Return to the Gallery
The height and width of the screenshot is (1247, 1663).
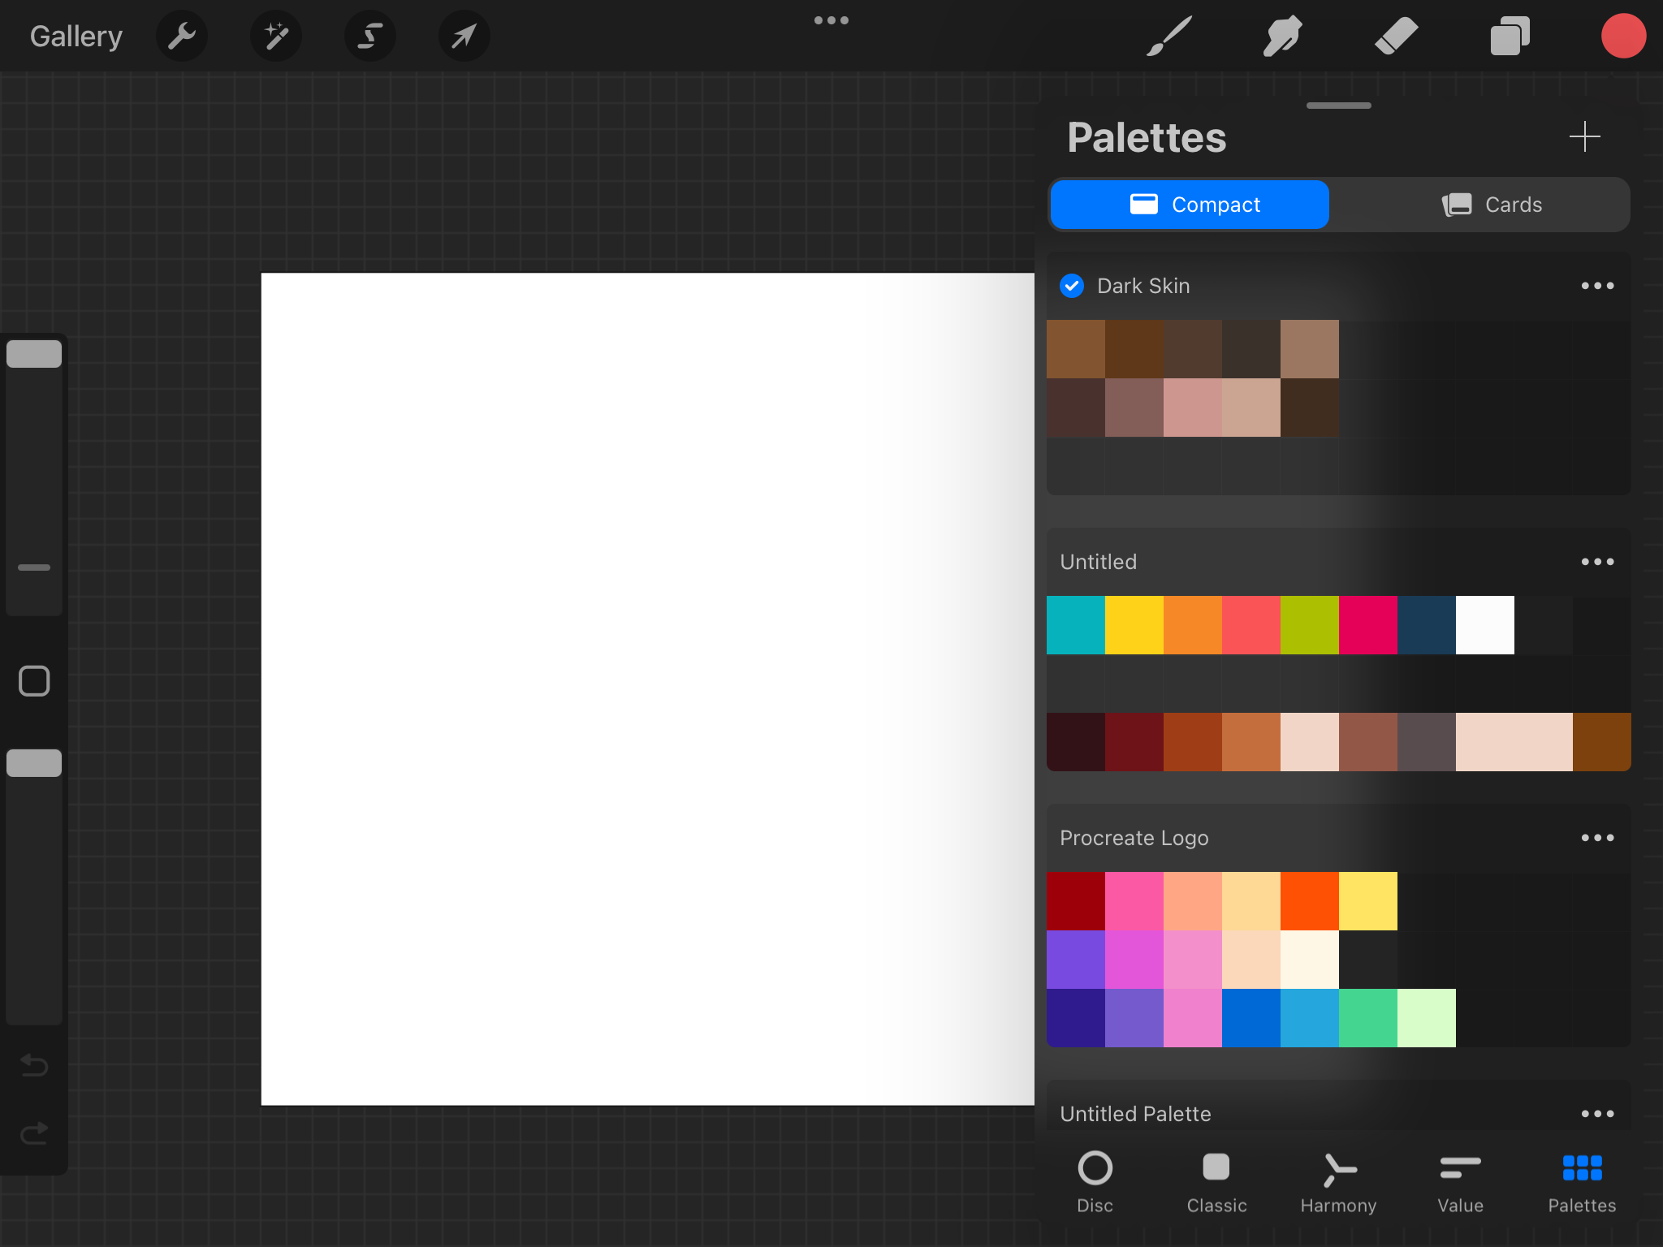(x=76, y=36)
